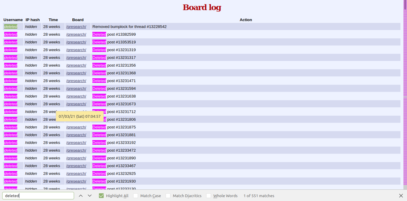Select the Board log page heading
407x201 pixels.
(202, 7)
